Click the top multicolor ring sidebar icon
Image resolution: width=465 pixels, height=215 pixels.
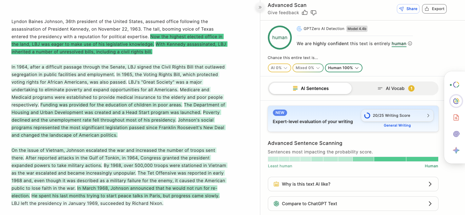tap(456, 85)
